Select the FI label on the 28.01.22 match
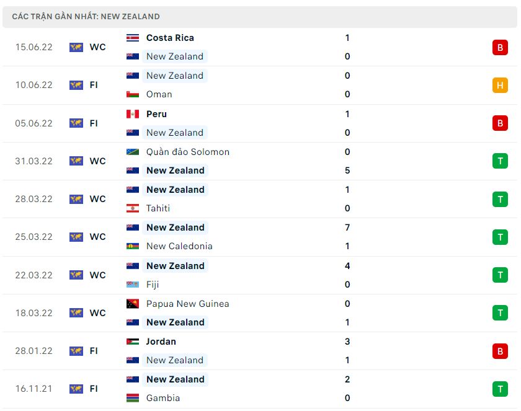This screenshot has height=411, width=521. click(x=94, y=351)
